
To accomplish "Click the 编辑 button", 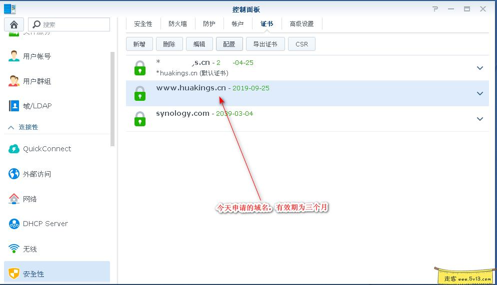I will pyautogui.click(x=199, y=44).
